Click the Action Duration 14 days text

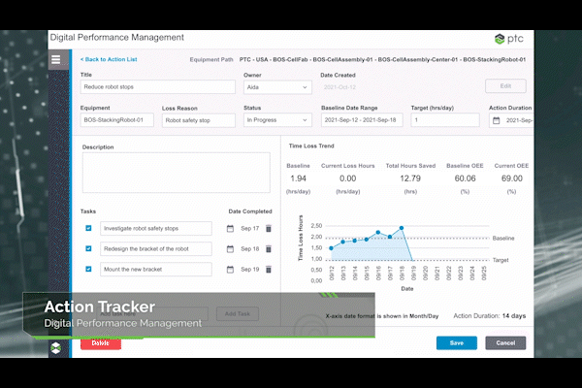coord(490,316)
